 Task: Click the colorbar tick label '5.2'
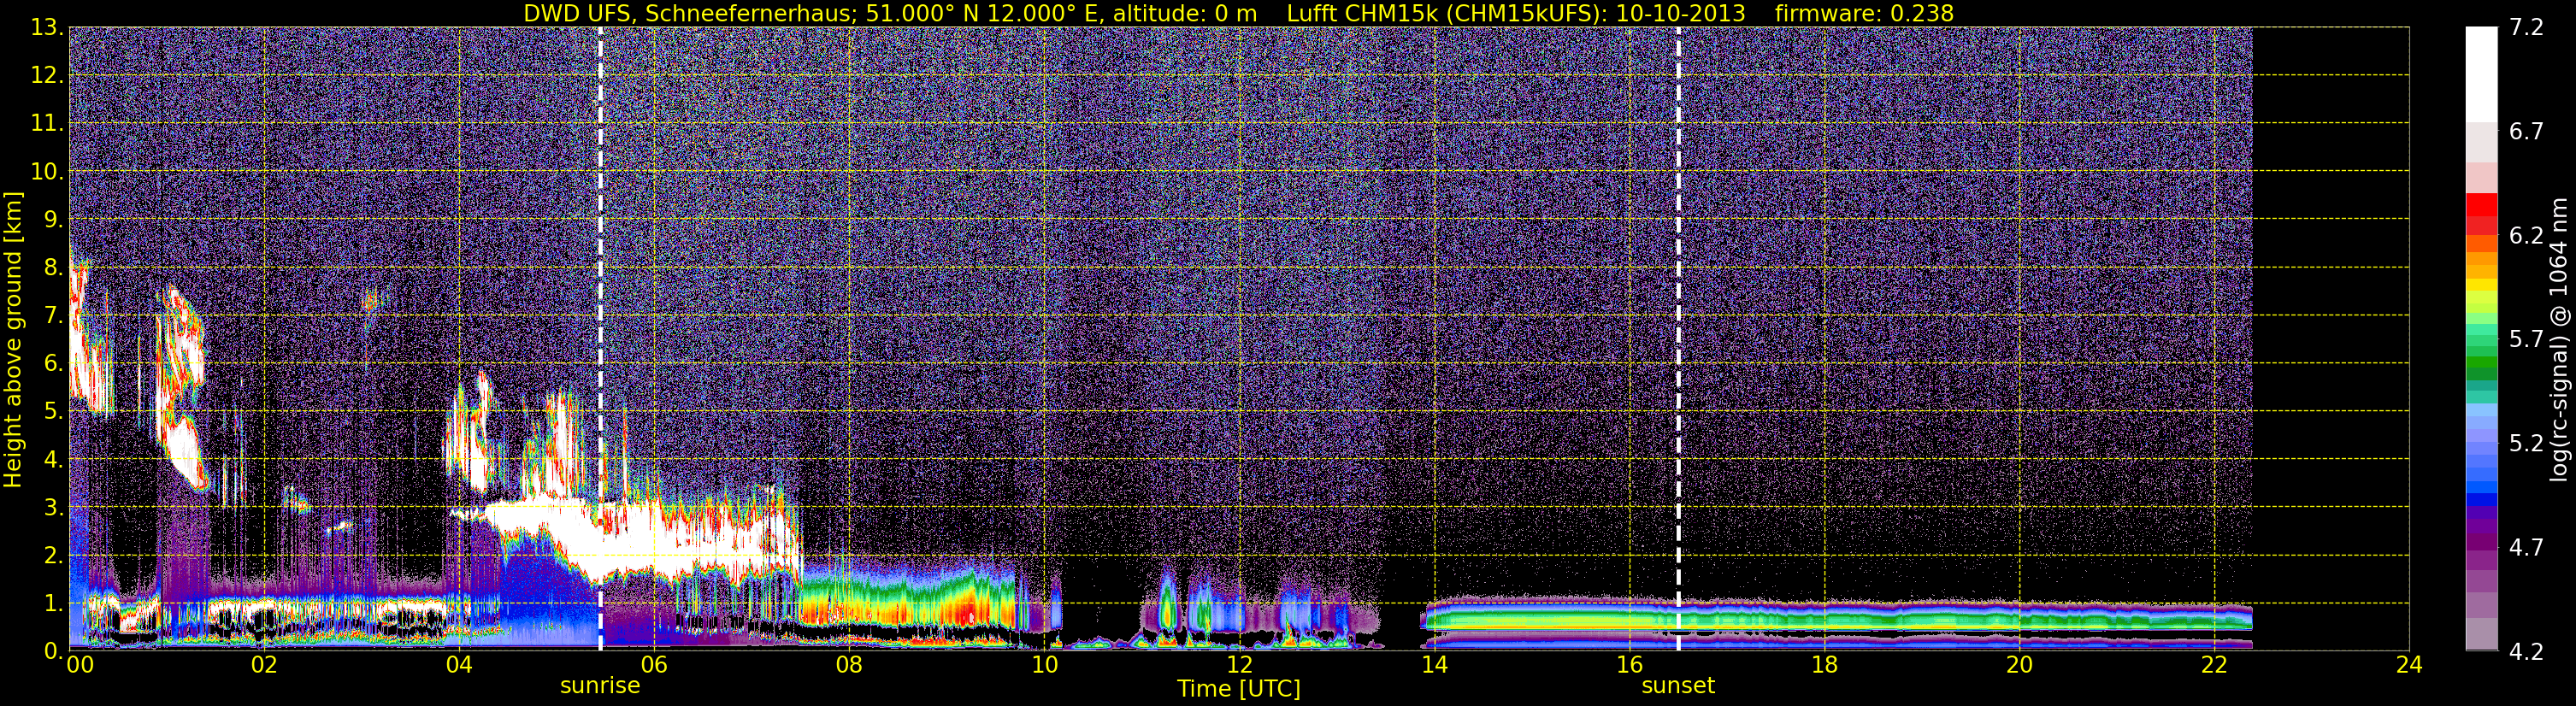click(2526, 444)
